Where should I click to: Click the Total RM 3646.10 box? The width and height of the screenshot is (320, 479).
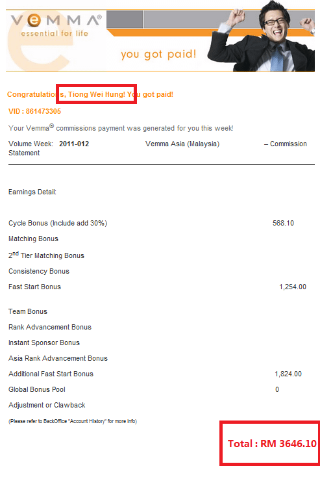[x=269, y=443]
